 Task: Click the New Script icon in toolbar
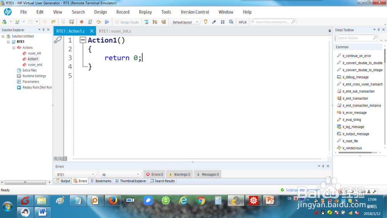click(17, 22)
